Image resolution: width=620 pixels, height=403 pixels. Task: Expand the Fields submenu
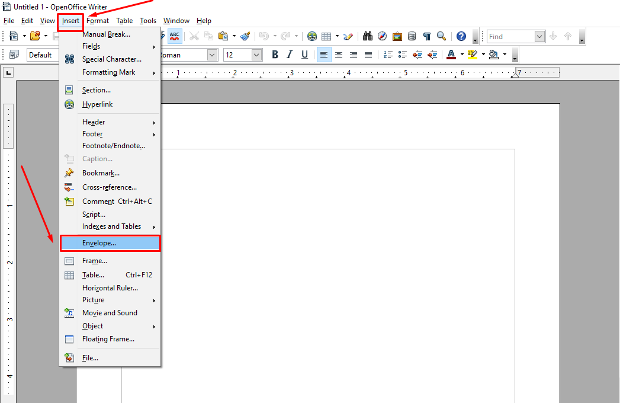[x=92, y=46]
